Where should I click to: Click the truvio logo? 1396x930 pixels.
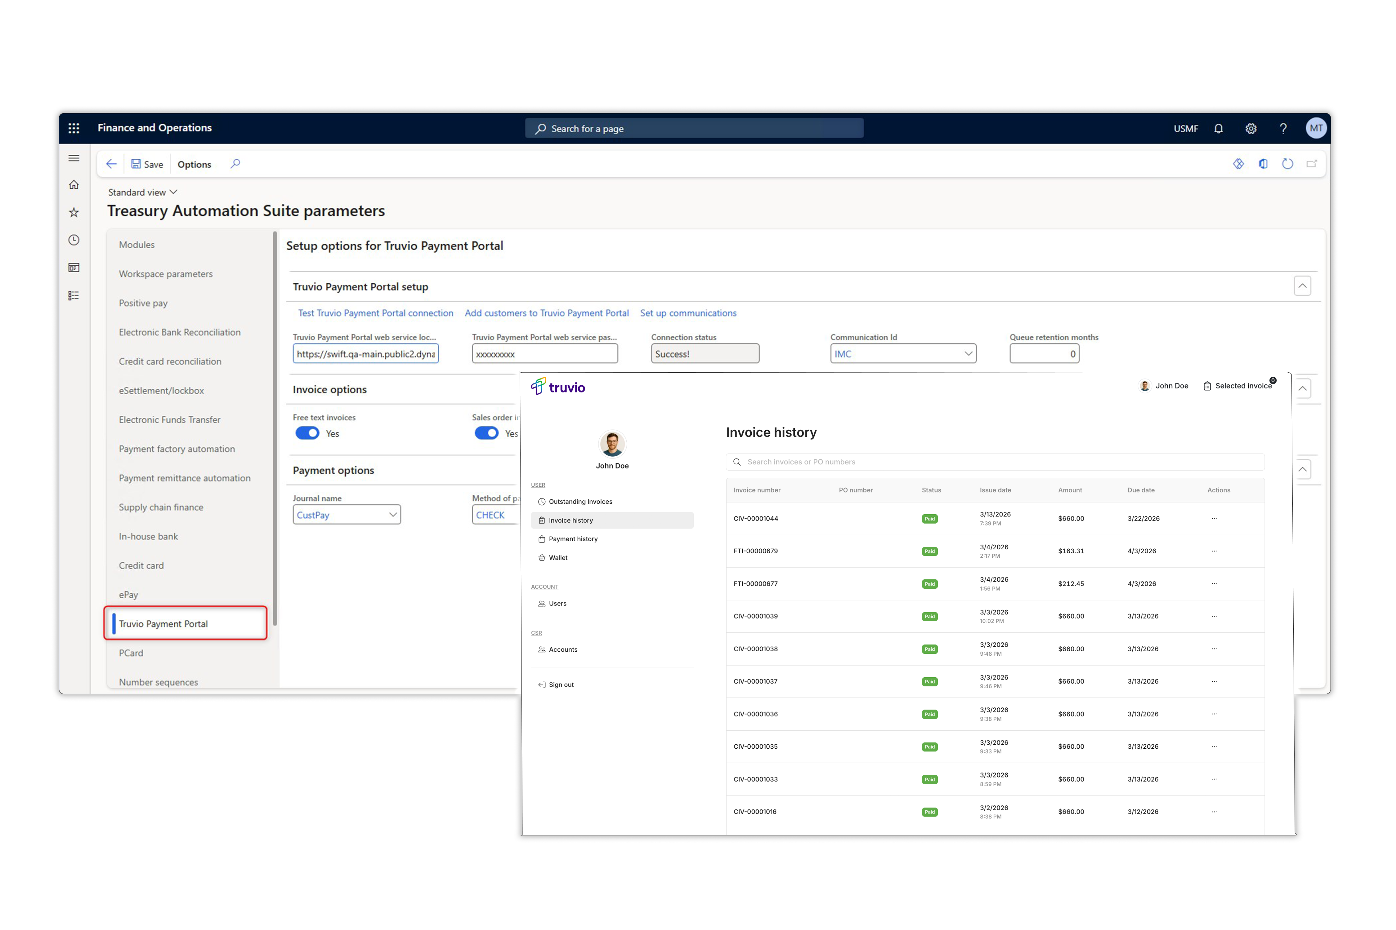coord(558,387)
